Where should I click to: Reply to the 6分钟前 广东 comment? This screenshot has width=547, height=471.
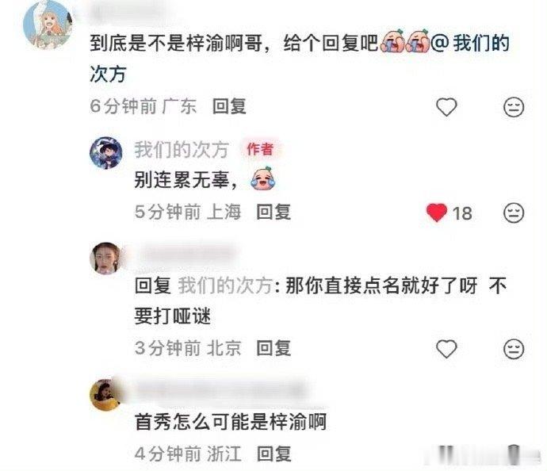(229, 106)
